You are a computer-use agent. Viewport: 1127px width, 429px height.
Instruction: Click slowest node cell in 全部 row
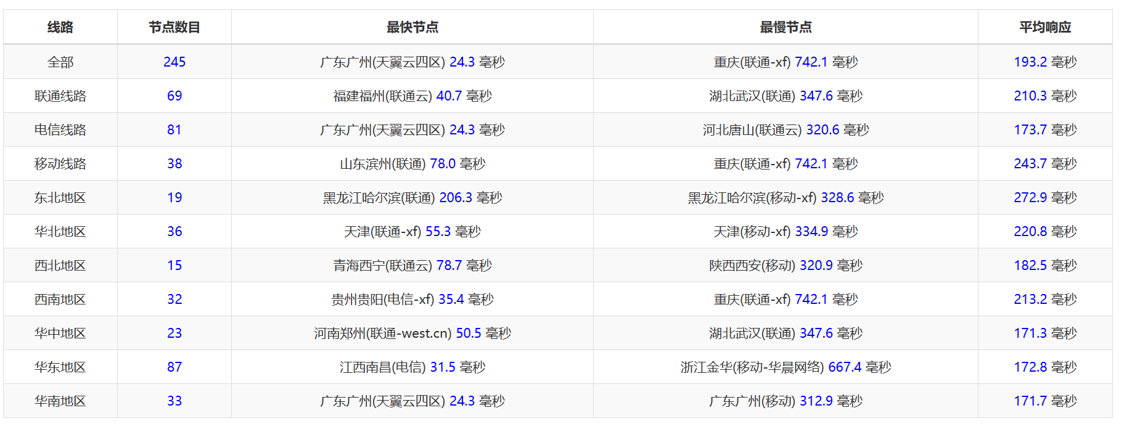(785, 62)
